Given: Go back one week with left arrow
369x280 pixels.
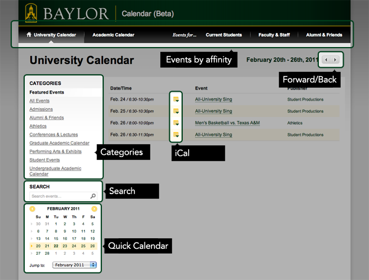Looking at the screenshot, I should 326,59.
